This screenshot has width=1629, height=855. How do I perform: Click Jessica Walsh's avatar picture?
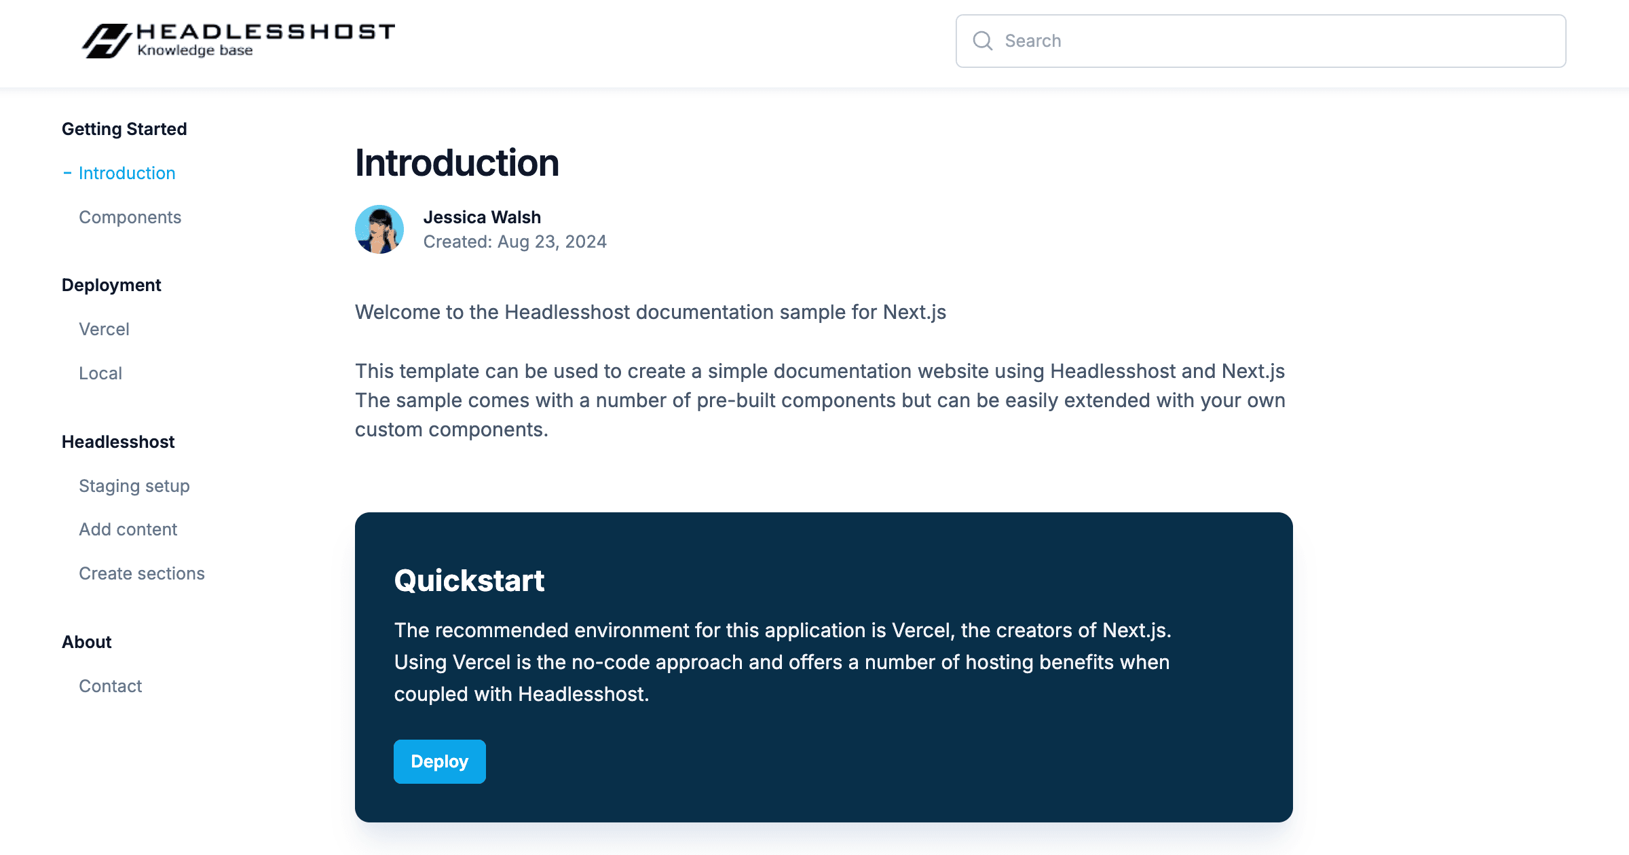click(379, 229)
